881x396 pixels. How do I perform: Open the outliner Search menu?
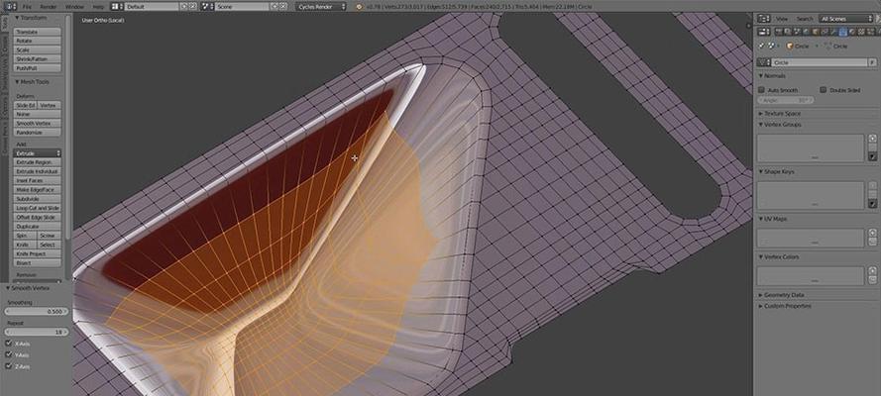tap(805, 19)
